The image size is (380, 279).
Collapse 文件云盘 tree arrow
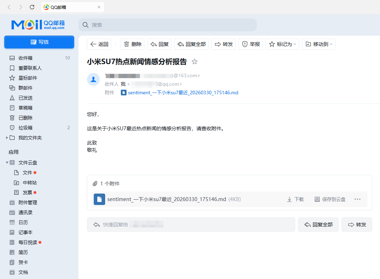7,163
